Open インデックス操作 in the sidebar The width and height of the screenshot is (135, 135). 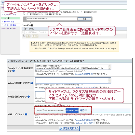pyautogui.click(x=10, y=25)
